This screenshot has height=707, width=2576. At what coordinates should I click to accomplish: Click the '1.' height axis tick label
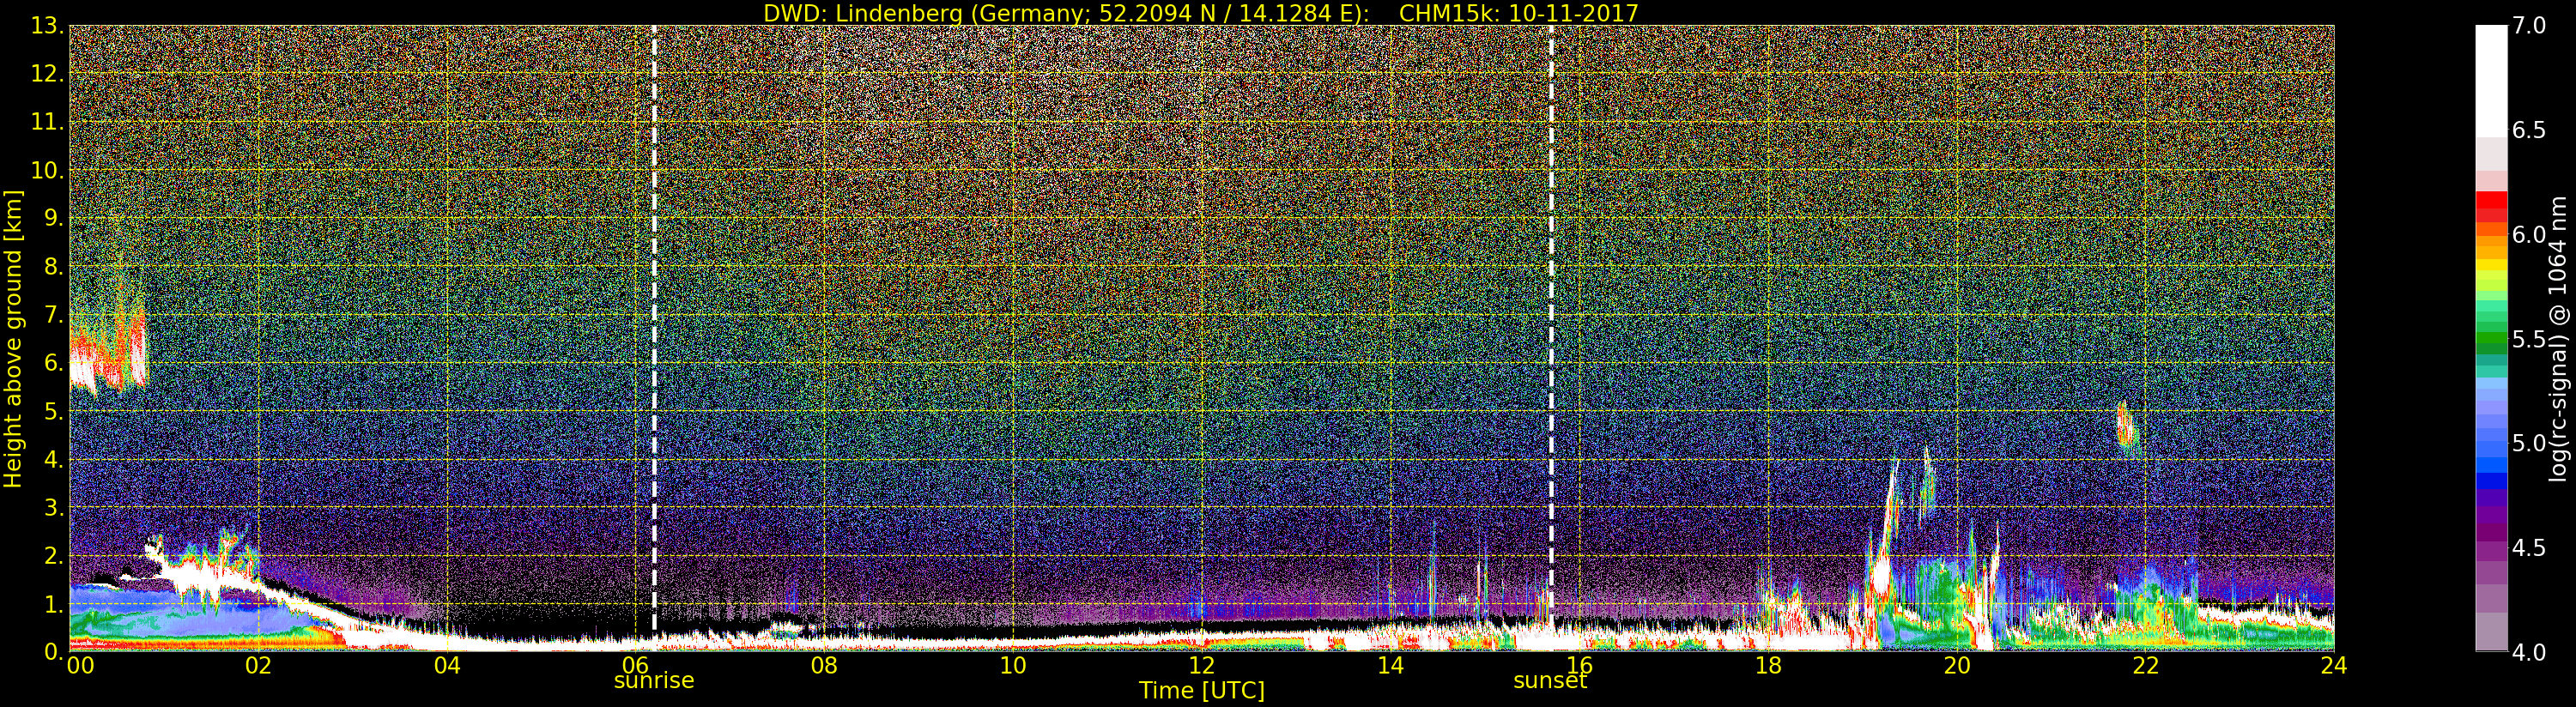[x=54, y=603]
